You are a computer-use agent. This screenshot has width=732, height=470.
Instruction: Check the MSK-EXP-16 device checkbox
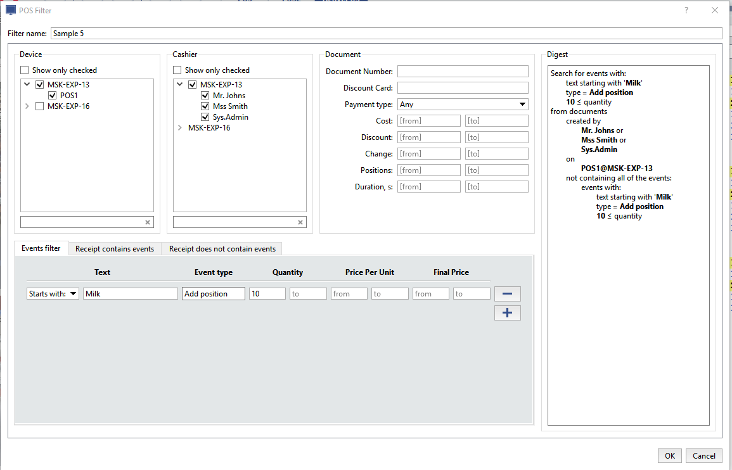(x=40, y=106)
